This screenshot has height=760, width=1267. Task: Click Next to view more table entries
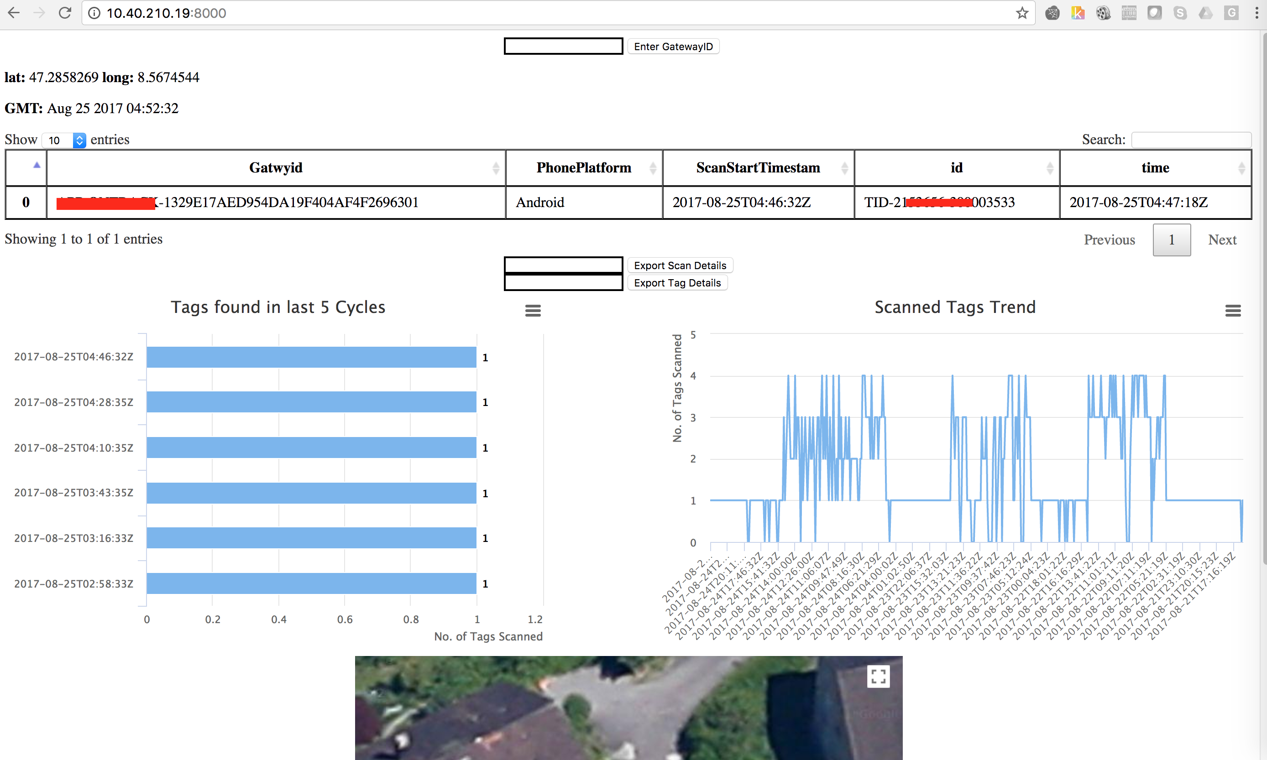1222,239
